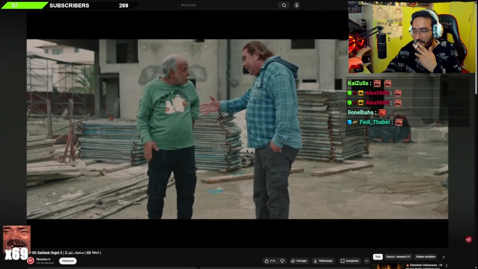Viewport: 478px width, 269px height.
Task: Click lionelbaha chat username
Action: [361, 112]
